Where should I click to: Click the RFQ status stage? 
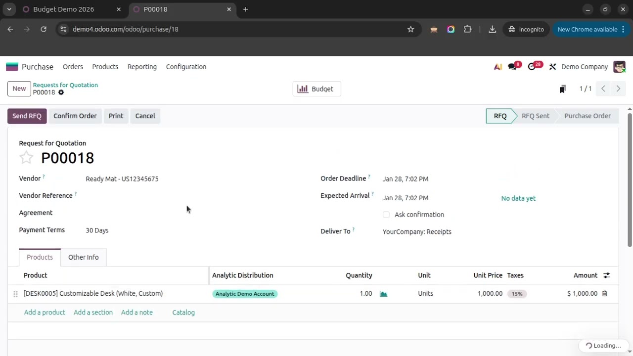[x=500, y=116]
